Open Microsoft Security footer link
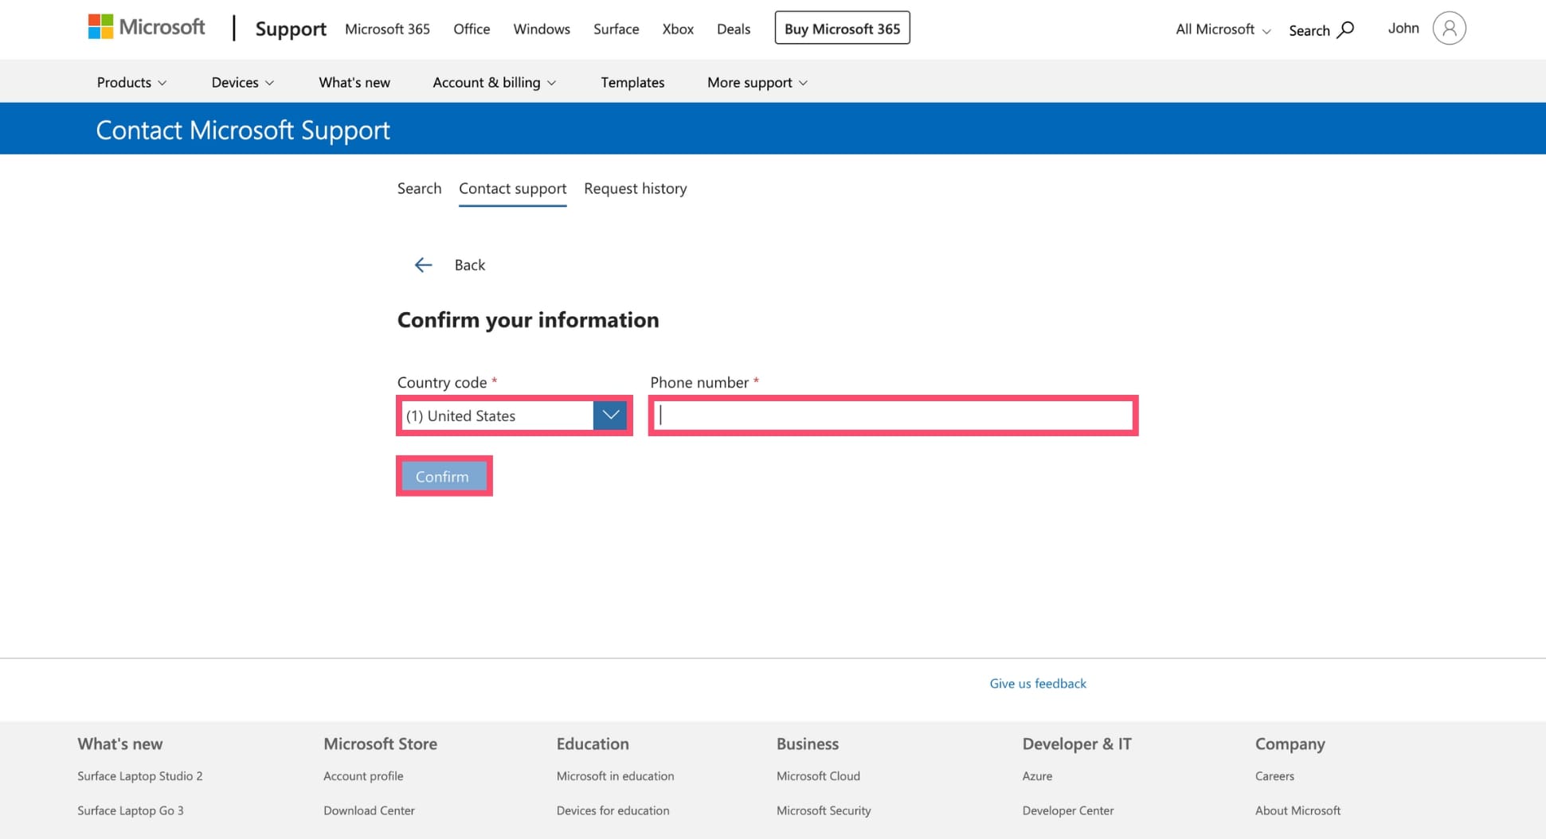The image size is (1546, 839). pyautogui.click(x=824, y=810)
